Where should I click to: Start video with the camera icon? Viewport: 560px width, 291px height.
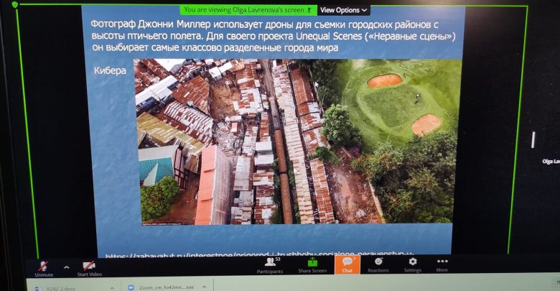[x=89, y=269]
